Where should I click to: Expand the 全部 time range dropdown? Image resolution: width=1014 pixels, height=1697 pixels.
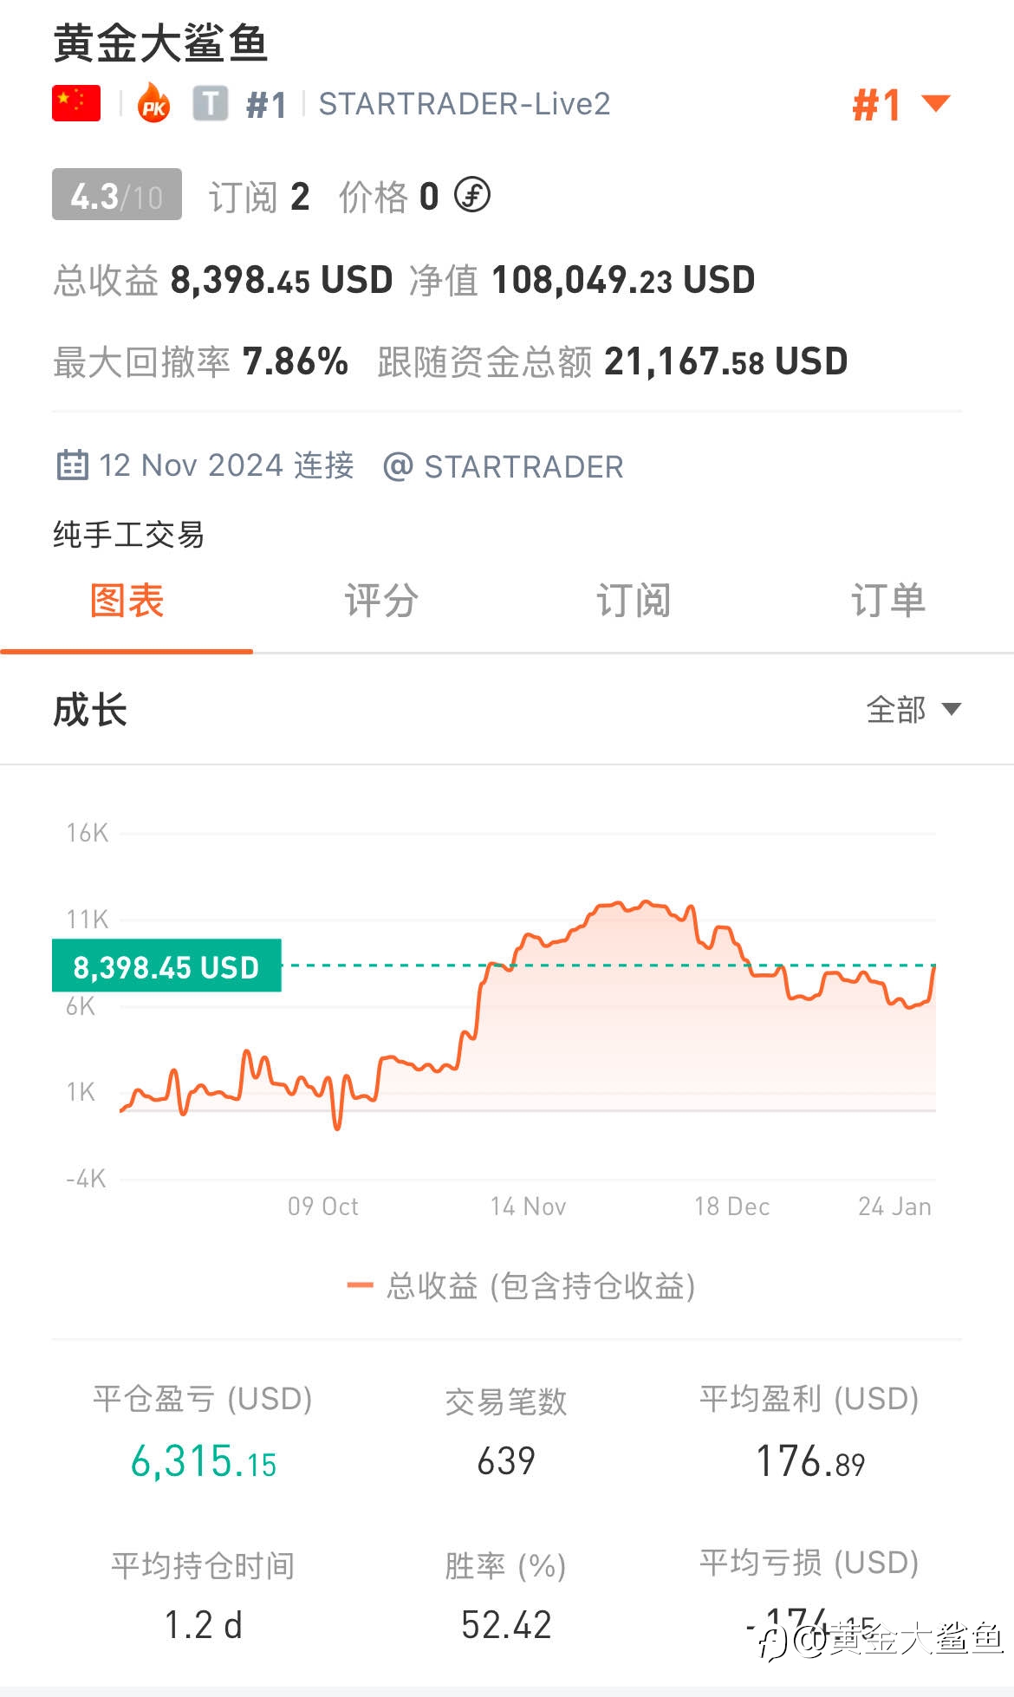[913, 709]
